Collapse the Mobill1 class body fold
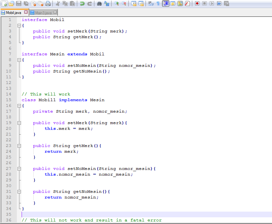Image resolution: width=272 pixels, height=224 pixels. pos(19,105)
